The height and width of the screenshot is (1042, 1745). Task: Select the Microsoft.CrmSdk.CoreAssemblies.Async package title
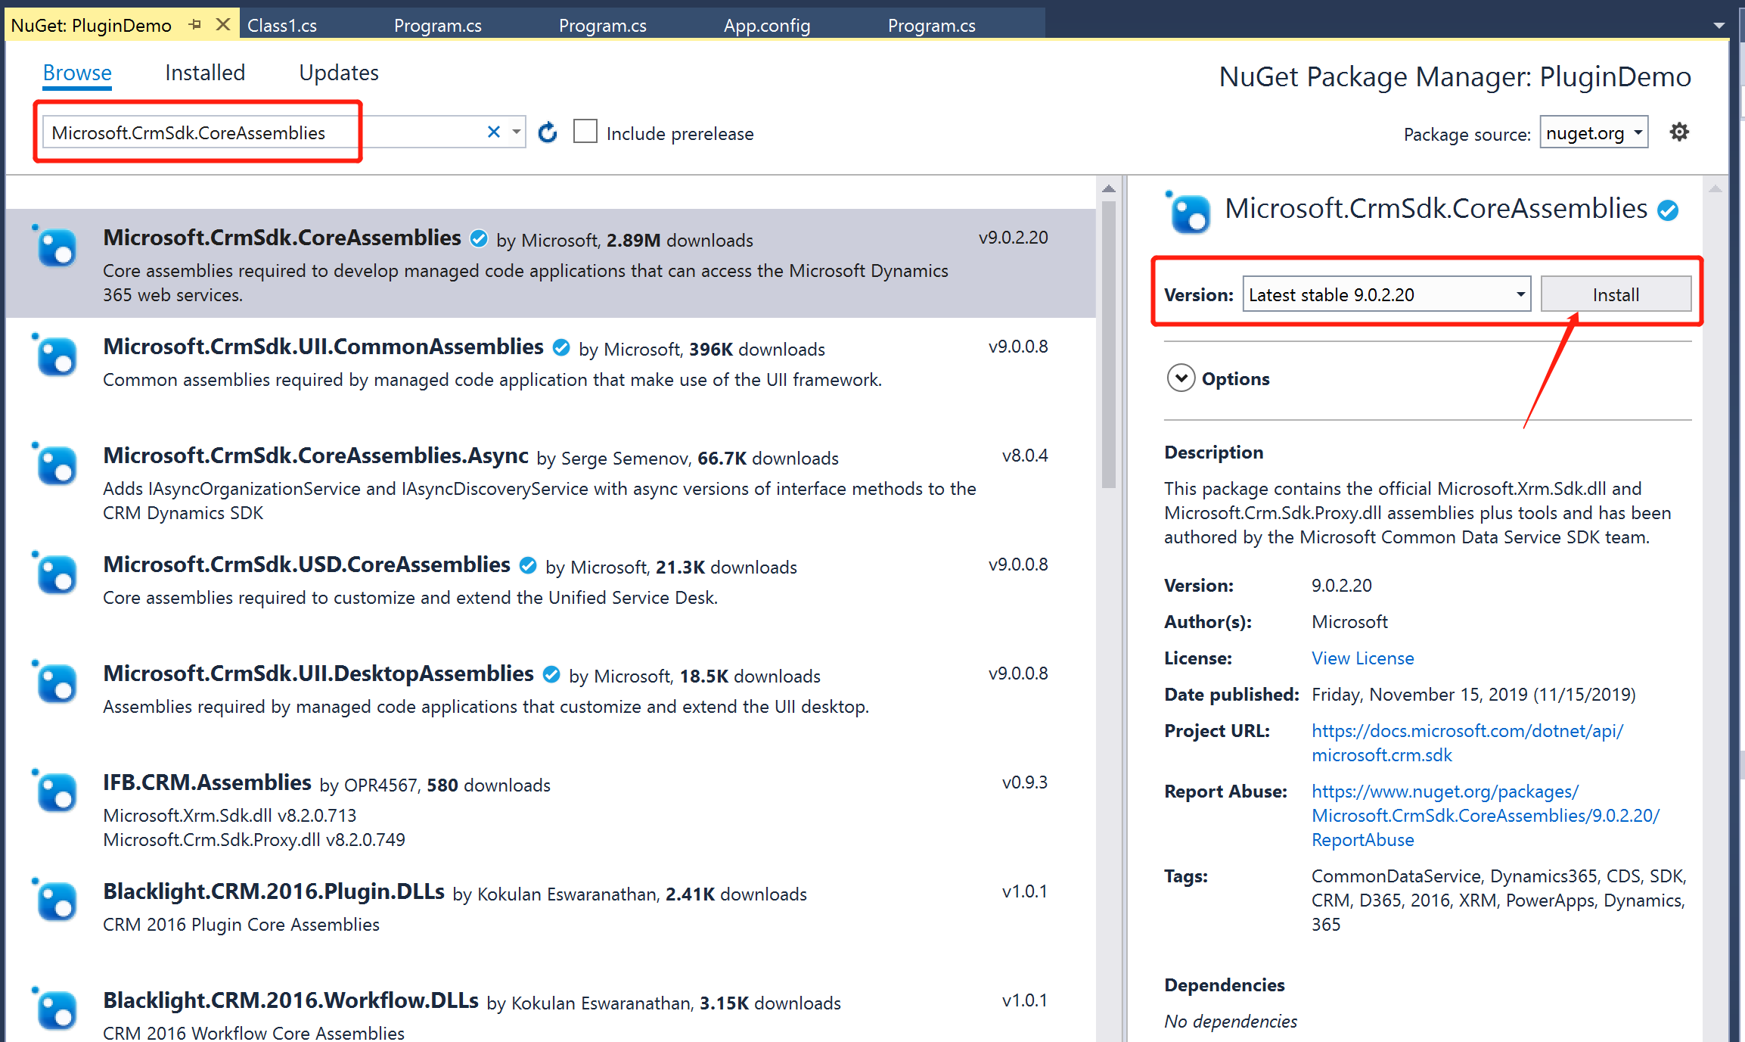point(315,456)
